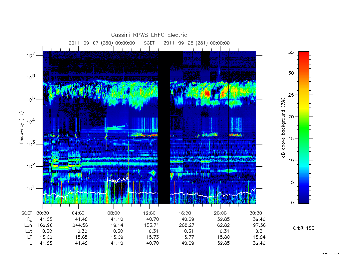Click the "04:00" time axis label
Image resolution: width=341 pixels, height=255 pixels.
pos(78,213)
